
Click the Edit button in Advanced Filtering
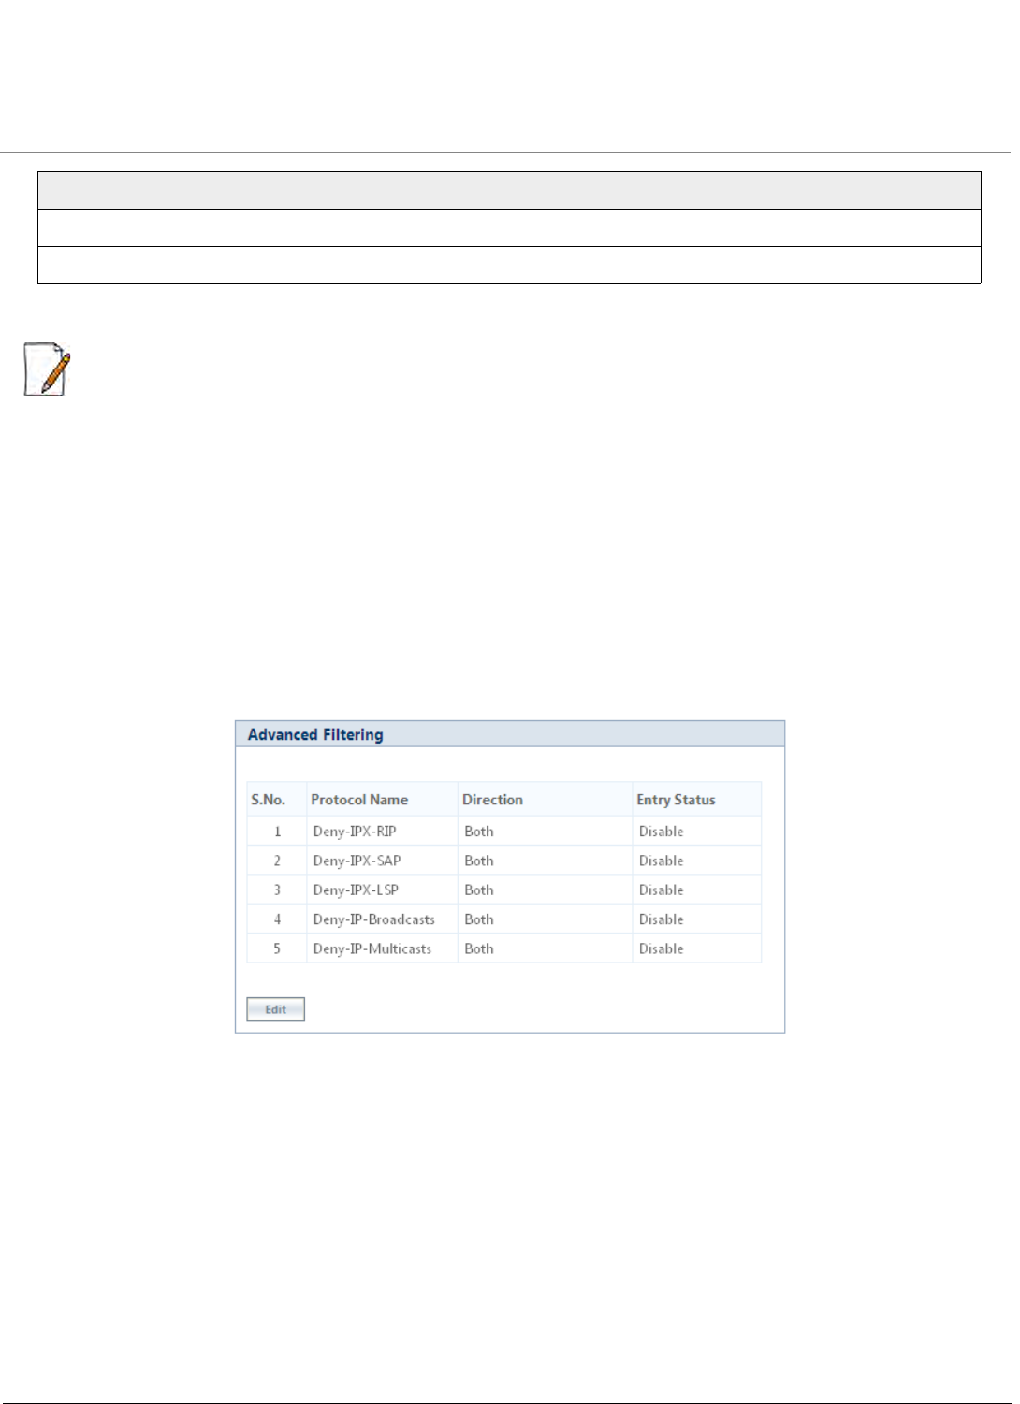(x=275, y=1009)
